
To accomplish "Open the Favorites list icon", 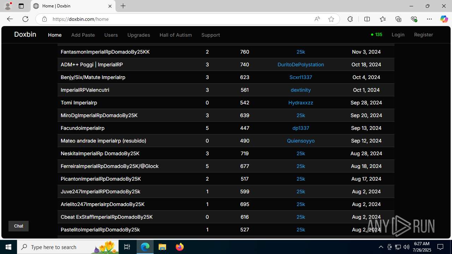I will 383,19.
